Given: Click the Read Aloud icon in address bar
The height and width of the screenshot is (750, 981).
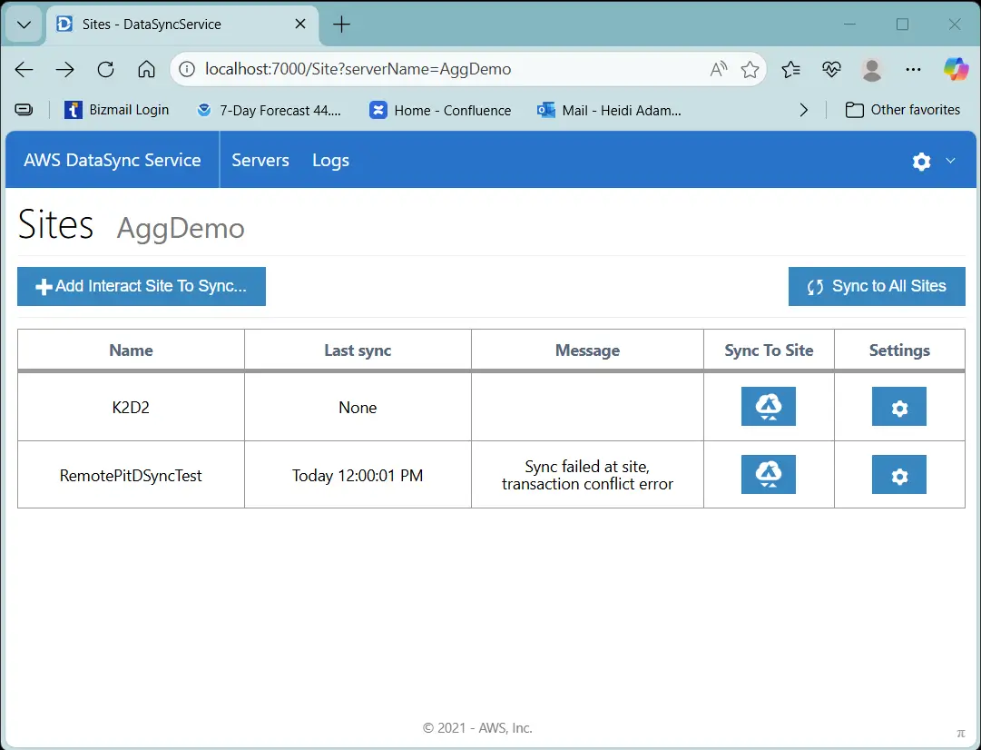Looking at the screenshot, I should click(718, 69).
